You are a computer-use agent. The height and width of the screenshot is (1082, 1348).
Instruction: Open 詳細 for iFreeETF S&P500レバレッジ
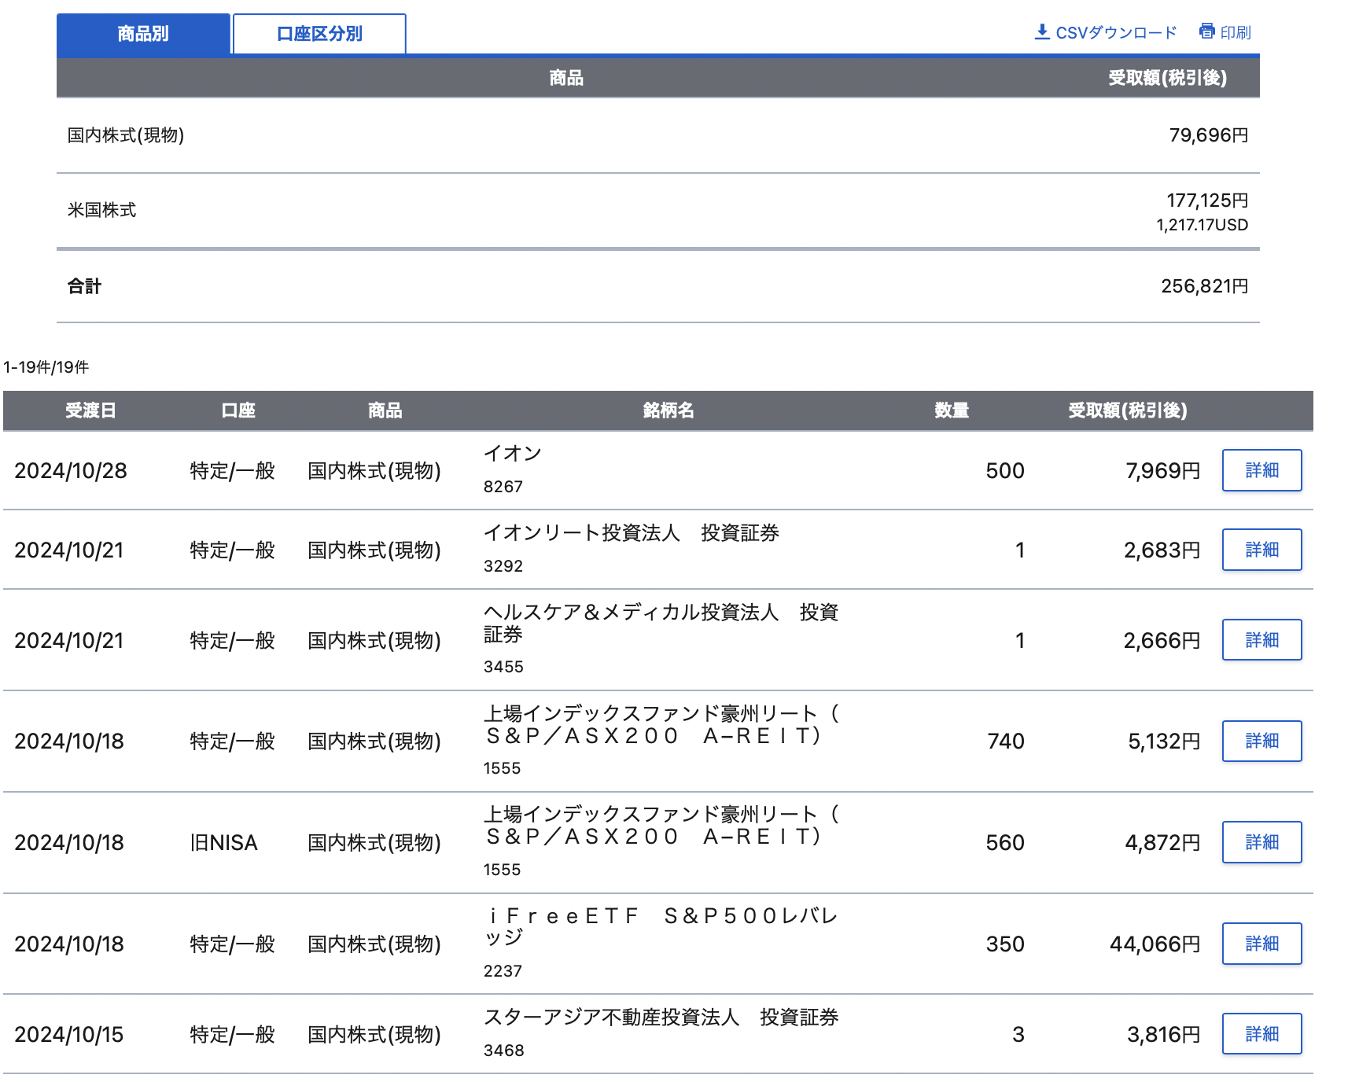[x=1261, y=944]
